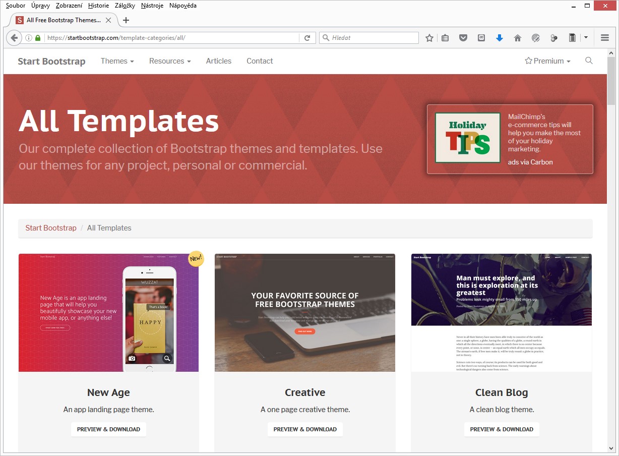
Task: Open the bookmarks list icon
Action: click(445, 38)
